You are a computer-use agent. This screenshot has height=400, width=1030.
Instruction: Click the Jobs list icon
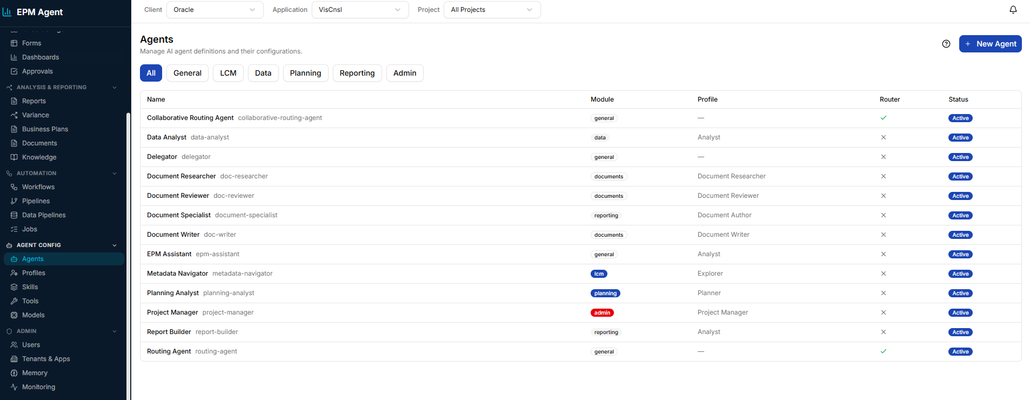[14, 229]
